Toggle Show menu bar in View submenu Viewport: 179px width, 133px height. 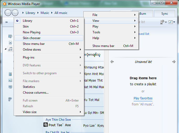[x=49, y=44]
